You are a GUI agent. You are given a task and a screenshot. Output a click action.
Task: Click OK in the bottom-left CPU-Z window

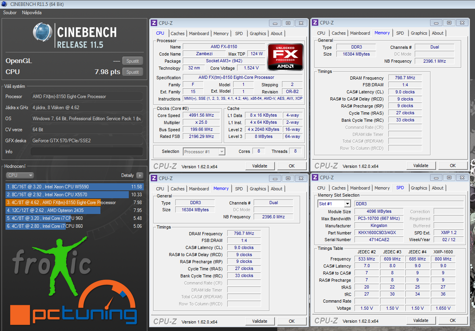(291, 321)
